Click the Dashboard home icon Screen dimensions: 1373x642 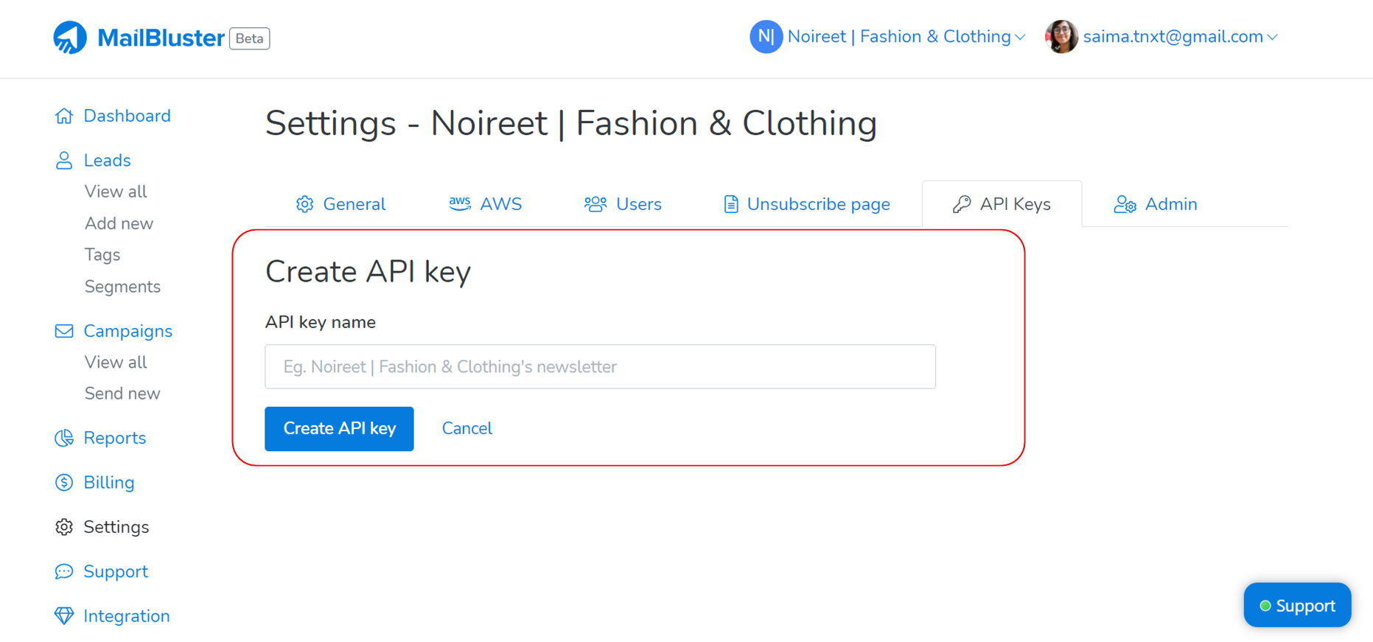(x=64, y=116)
